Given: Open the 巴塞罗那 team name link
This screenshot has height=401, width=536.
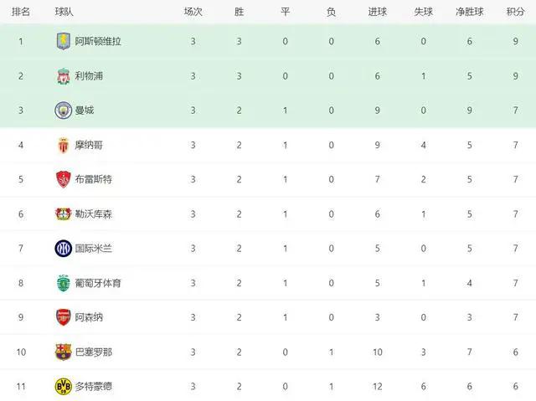Looking at the screenshot, I should click(94, 352).
